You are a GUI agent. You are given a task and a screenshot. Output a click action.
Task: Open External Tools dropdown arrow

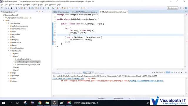tap(60, 8)
